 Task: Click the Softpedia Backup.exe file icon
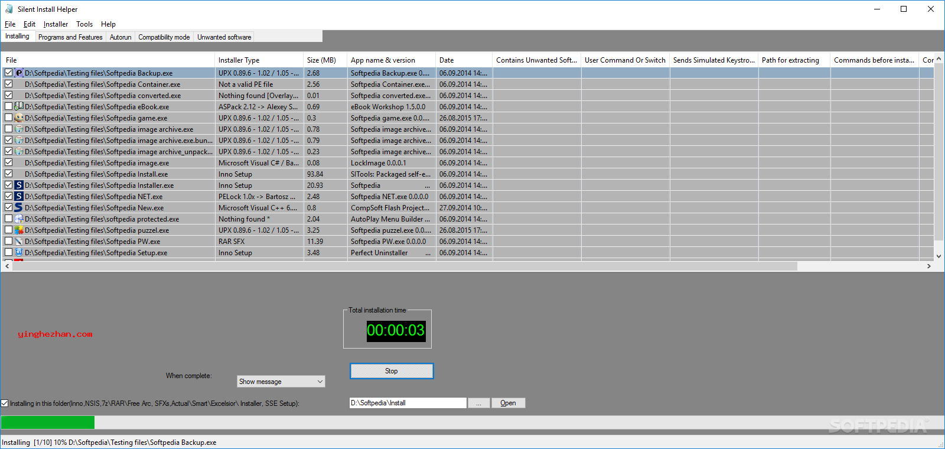[19, 73]
